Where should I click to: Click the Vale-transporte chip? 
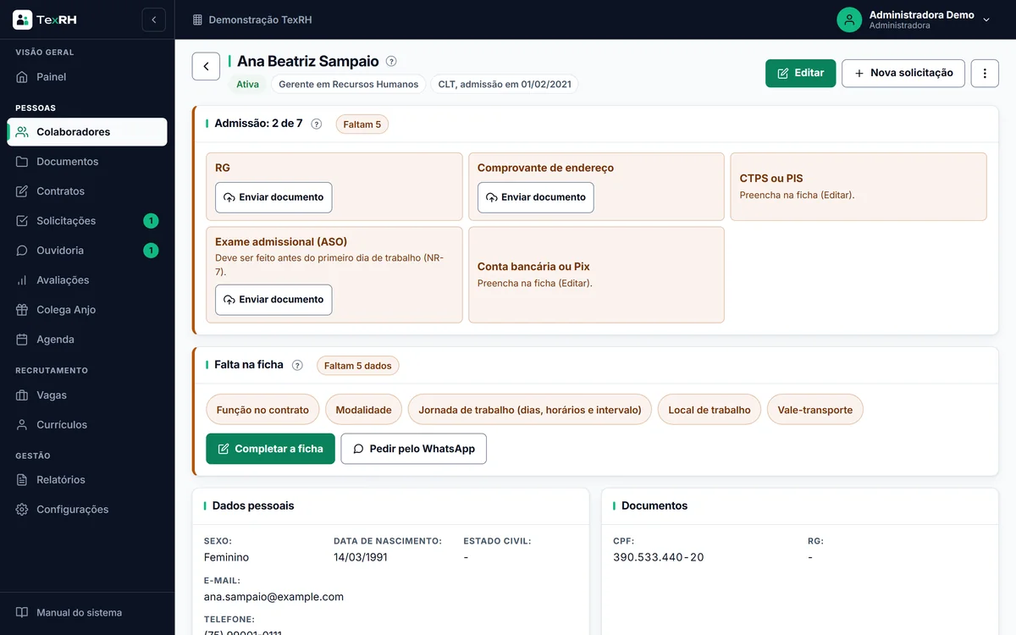[x=815, y=410]
